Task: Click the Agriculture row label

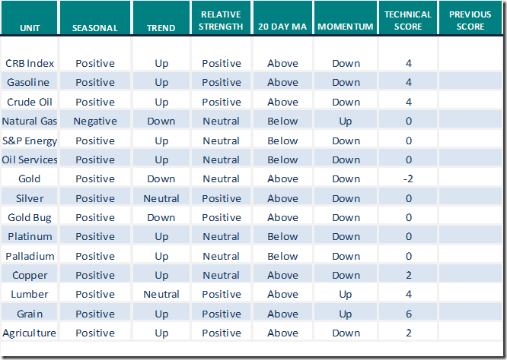Action: point(30,333)
